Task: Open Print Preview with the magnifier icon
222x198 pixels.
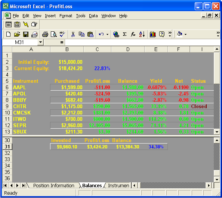Action: 54,34
